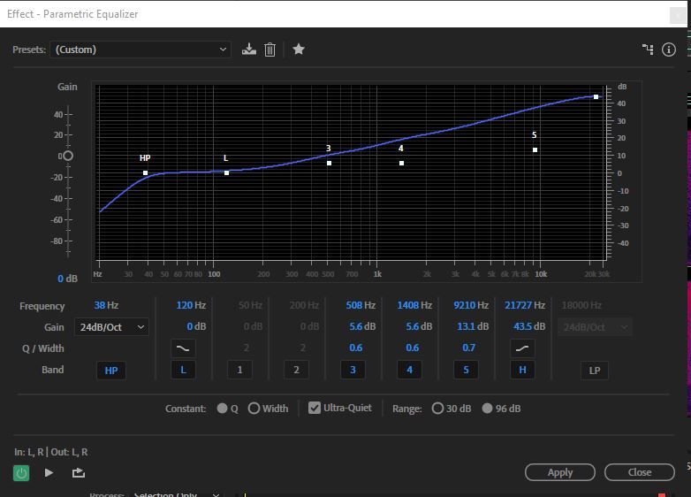The width and height of the screenshot is (691, 497).
Task: Click the L control point on graph
Action: tap(226, 172)
